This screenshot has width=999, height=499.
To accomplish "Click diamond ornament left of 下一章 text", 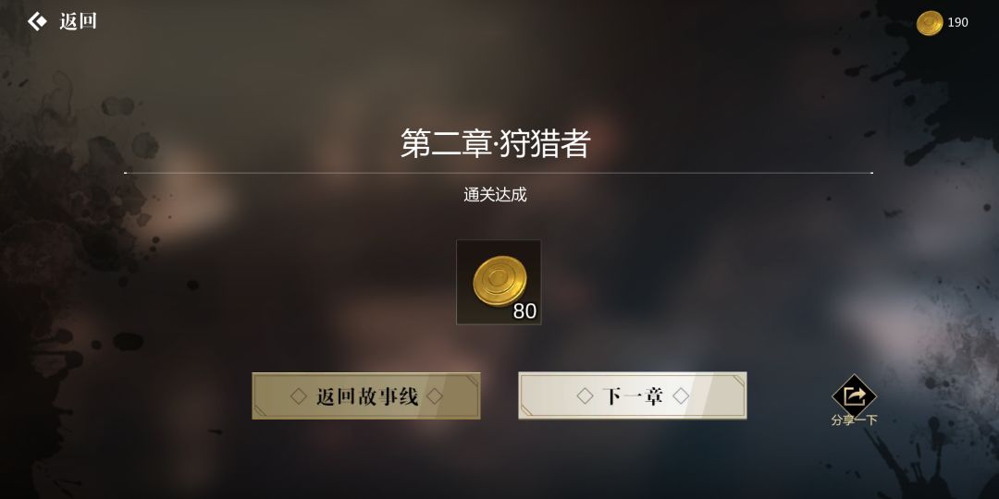I will (x=585, y=396).
